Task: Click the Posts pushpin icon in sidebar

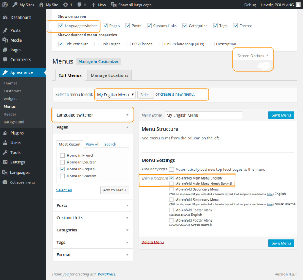Action: (5, 30)
